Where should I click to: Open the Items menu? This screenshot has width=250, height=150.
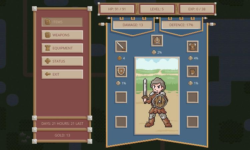(62, 22)
